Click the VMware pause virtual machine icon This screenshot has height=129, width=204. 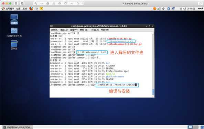pos(16,3)
